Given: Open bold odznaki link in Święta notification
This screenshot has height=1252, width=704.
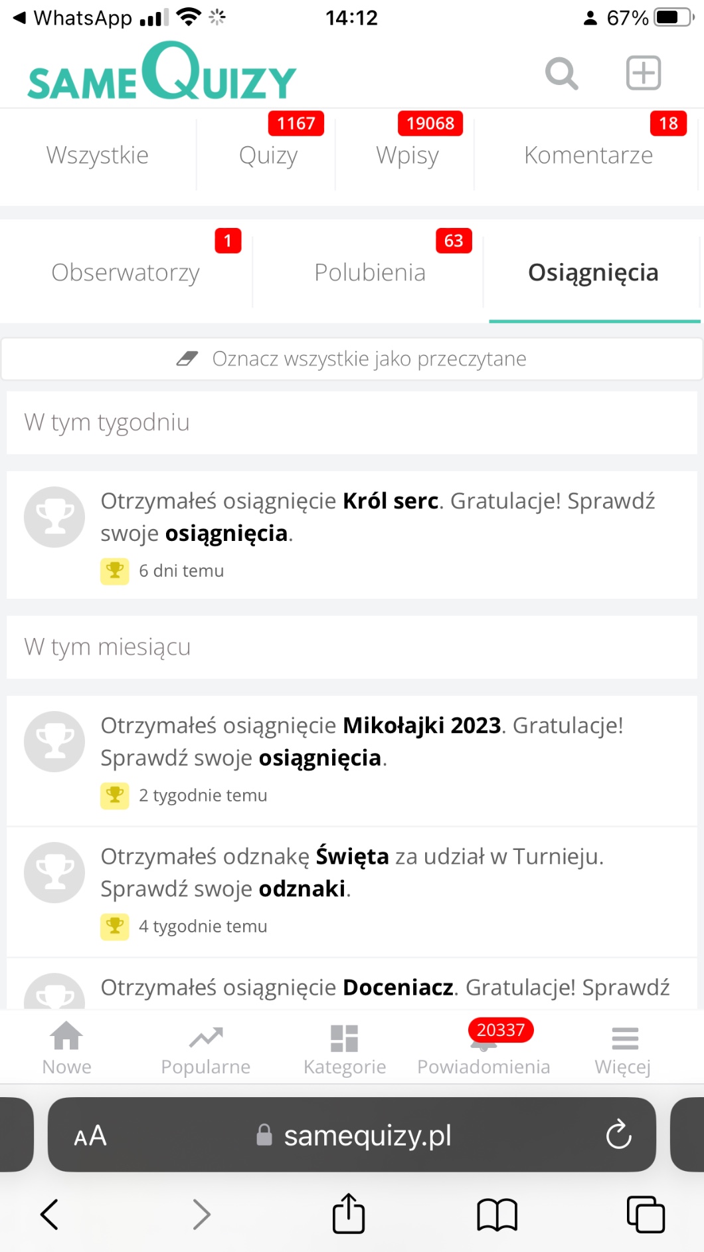Looking at the screenshot, I should (x=302, y=889).
